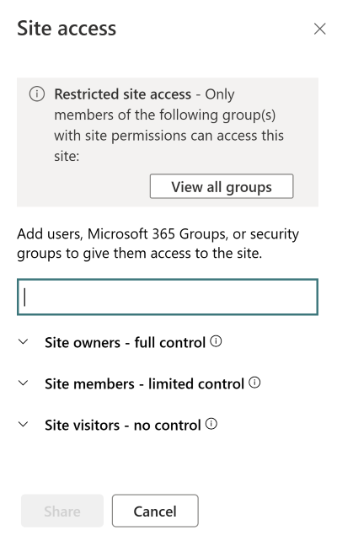
Task: Cancel the site access dialog
Action: point(155,511)
